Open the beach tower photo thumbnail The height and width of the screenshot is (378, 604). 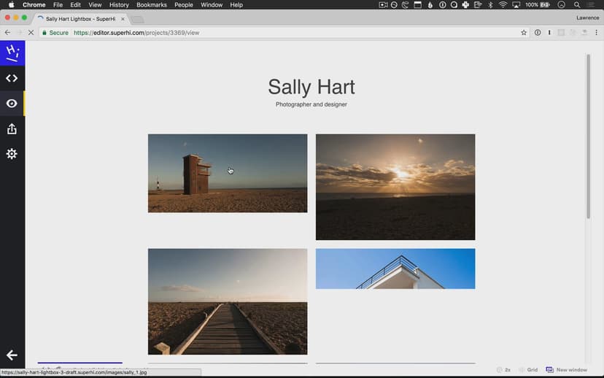pos(228,173)
